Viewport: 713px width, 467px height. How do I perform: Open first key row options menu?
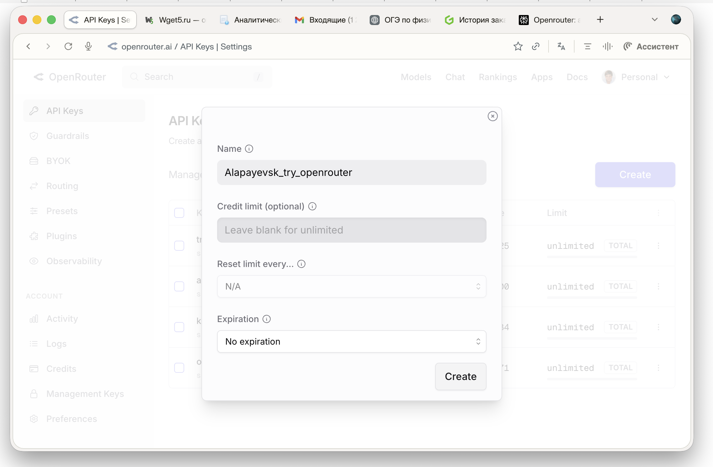658,246
